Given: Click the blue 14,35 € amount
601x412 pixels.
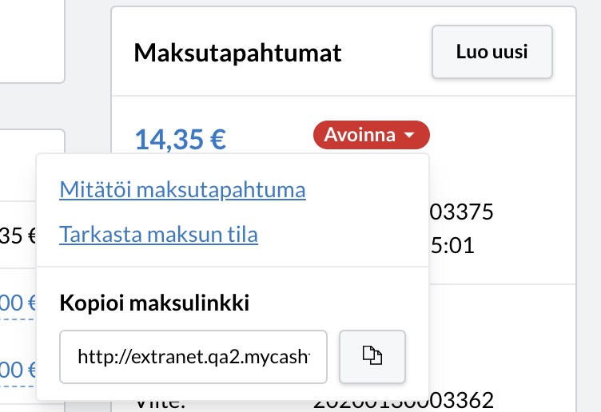Looking at the screenshot, I should click(181, 139).
